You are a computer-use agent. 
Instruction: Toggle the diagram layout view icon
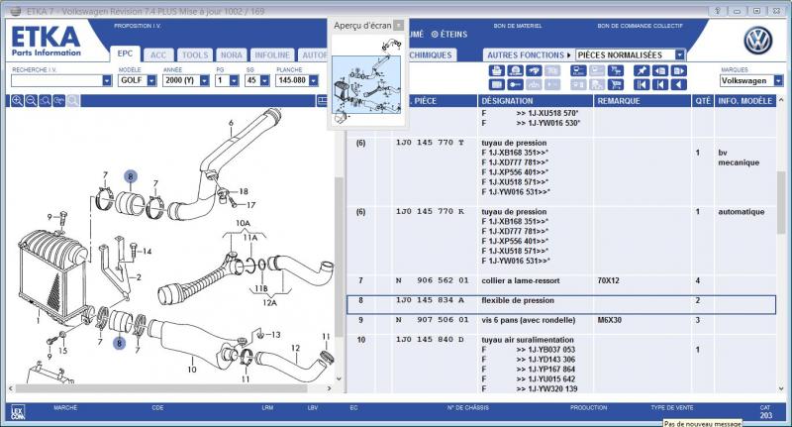coord(322,101)
